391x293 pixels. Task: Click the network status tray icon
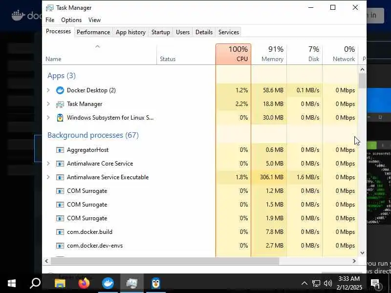tap(316, 283)
